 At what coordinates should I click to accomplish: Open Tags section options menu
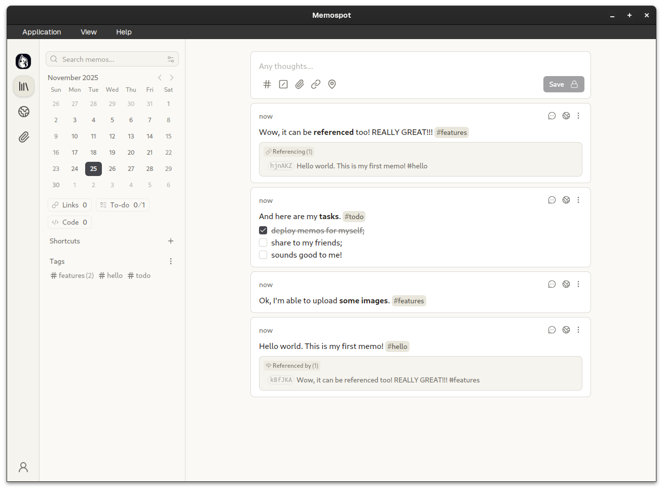tap(171, 261)
